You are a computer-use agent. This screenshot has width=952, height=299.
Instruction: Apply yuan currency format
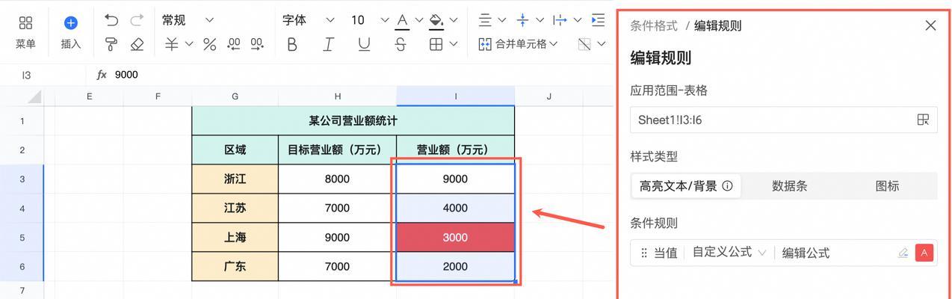[172, 45]
